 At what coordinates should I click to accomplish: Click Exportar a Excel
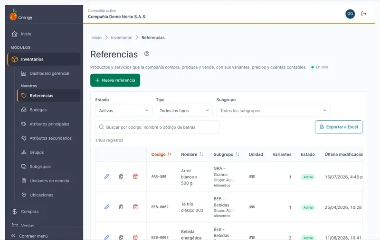coord(339,127)
